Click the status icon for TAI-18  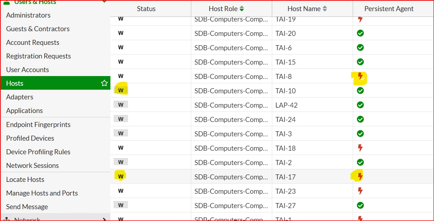(x=121, y=148)
